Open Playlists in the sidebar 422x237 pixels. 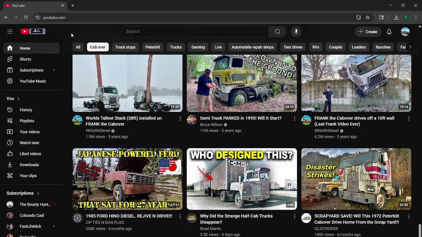tap(31, 121)
